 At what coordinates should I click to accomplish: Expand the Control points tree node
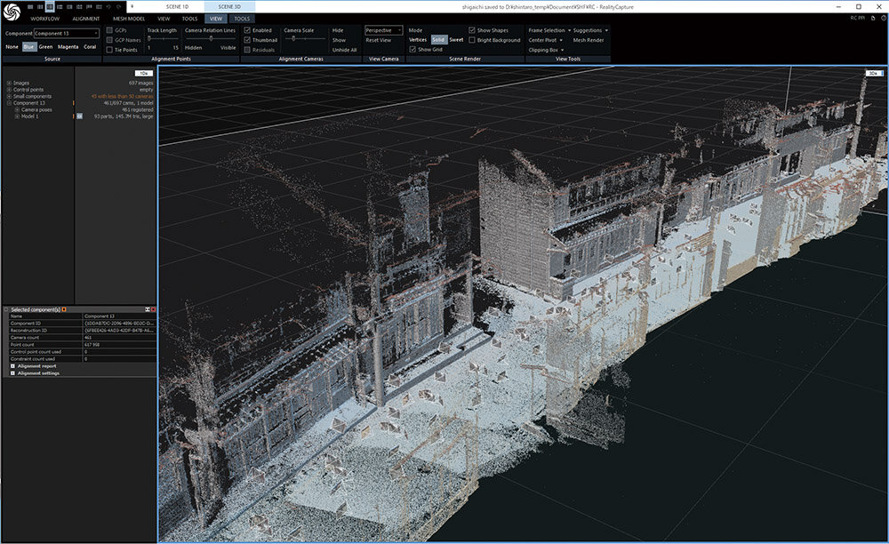tap(9, 90)
